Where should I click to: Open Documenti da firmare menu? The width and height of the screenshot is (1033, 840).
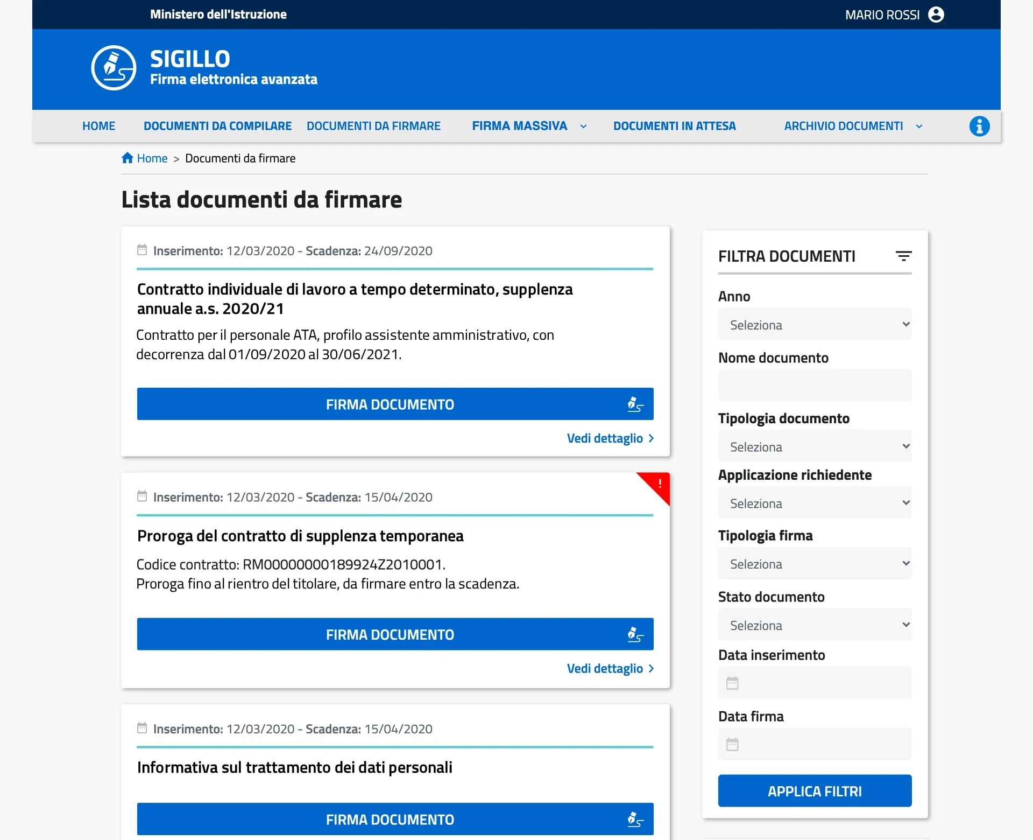(x=373, y=126)
